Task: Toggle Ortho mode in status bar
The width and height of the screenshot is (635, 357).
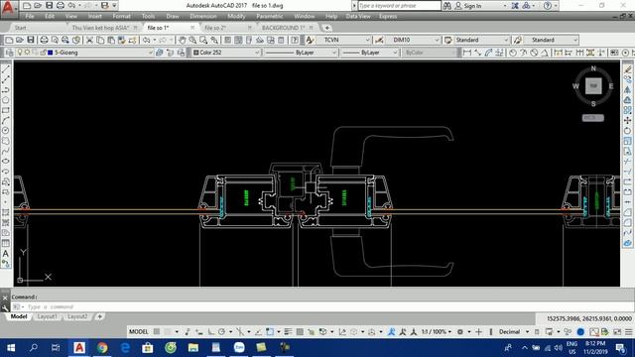Action: [211, 332]
